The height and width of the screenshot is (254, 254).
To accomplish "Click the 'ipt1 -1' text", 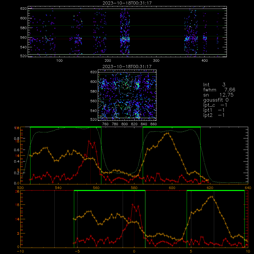I will click(214, 110).
